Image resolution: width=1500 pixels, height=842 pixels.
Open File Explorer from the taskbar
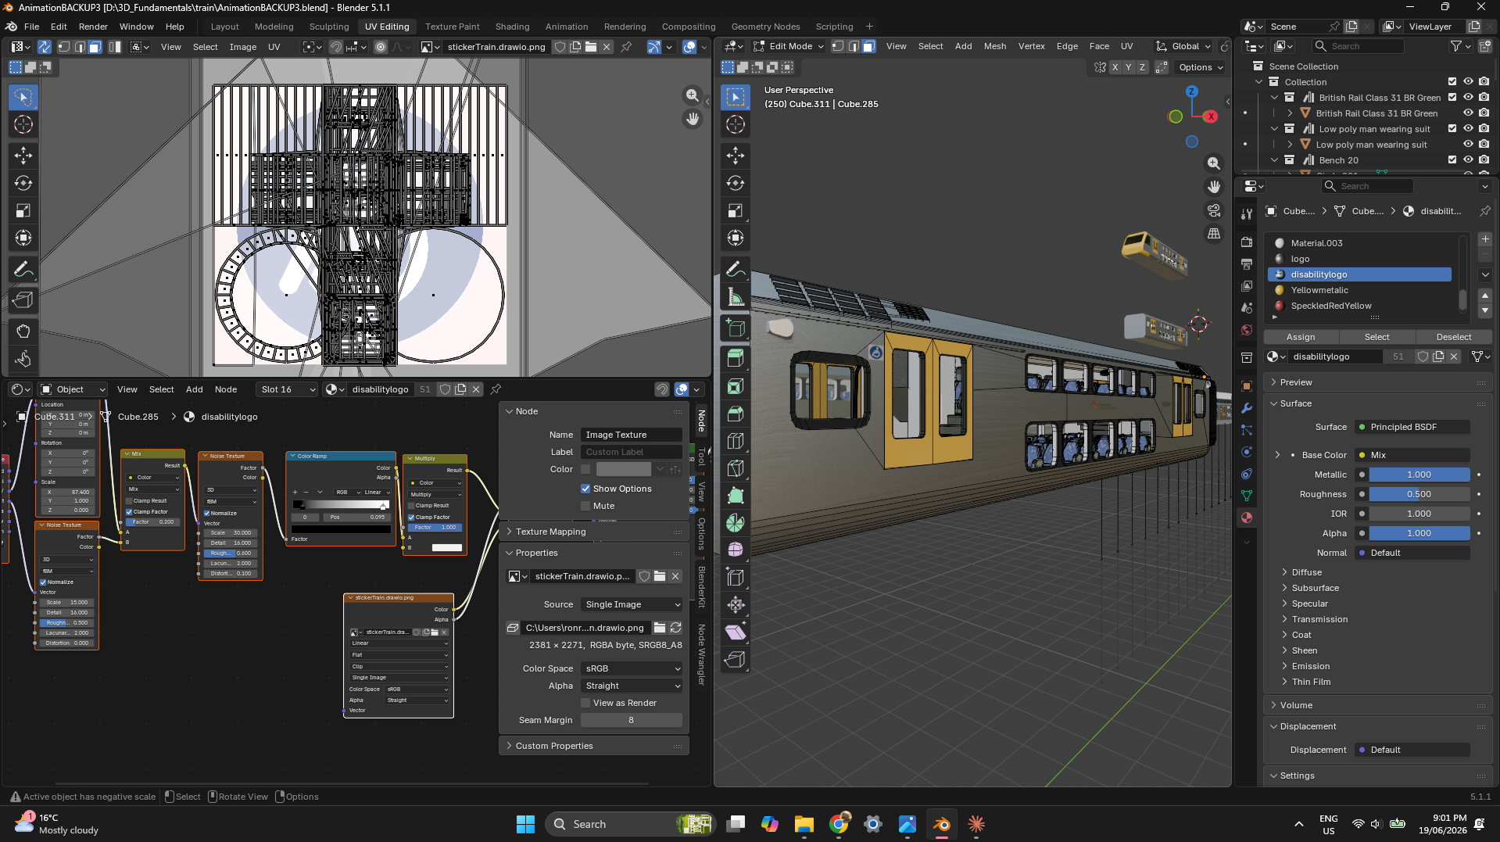pyautogui.click(x=804, y=824)
